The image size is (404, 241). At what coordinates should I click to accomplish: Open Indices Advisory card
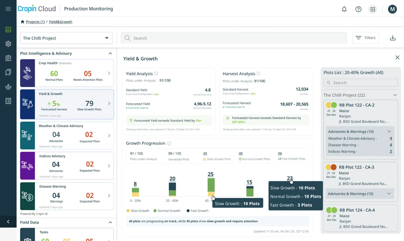(x=67, y=166)
